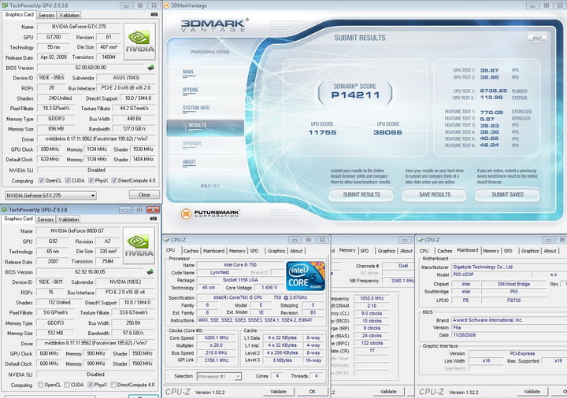This screenshot has width=567, height=398.
Task: Toggle OpenCL checkbox for 8800 GT
Action: (x=40, y=385)
